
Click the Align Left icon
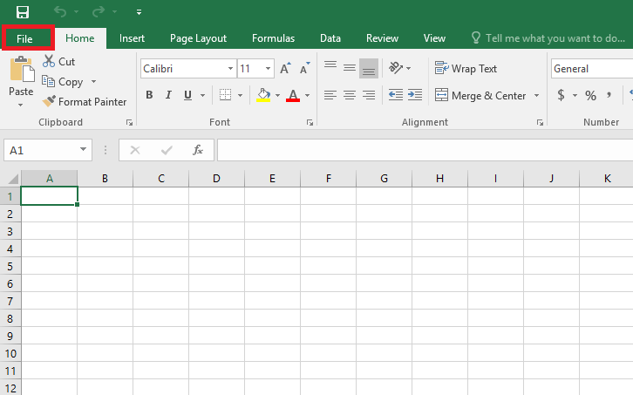(x=330, y=95)
